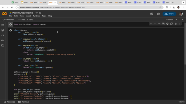Open the Code snippets sidebar icon
186x104 pixels.
[x=3, y=35]
